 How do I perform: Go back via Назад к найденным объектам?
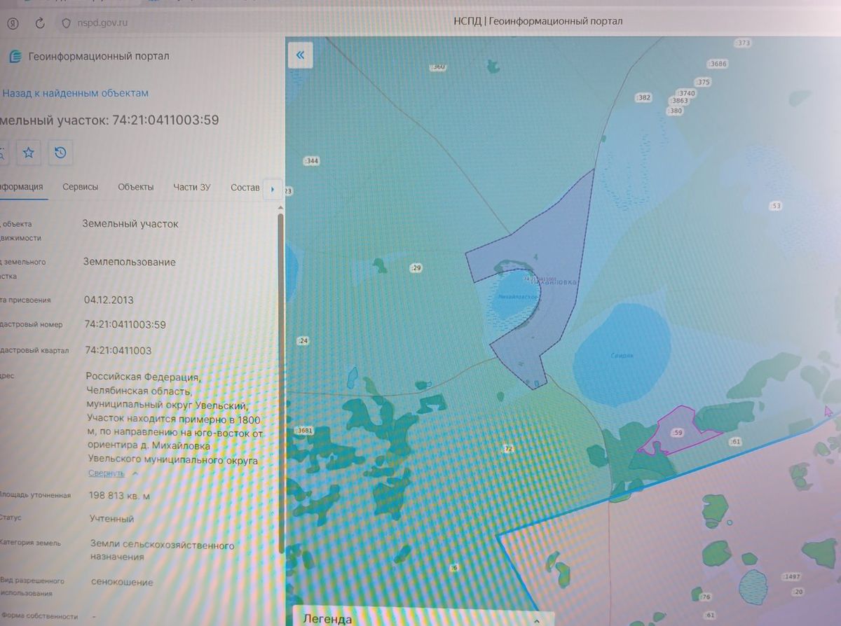tap(75, 93)
